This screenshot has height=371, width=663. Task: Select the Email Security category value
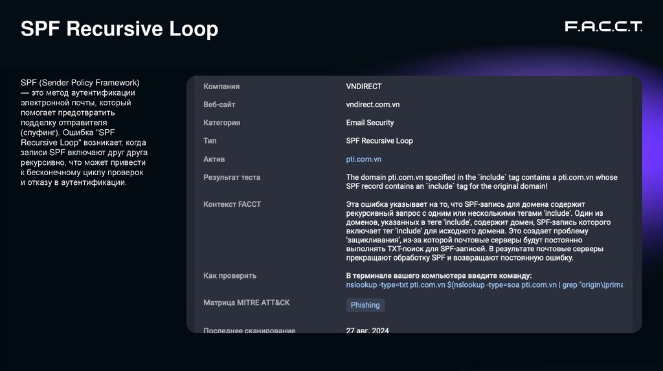pyautogui.click(x=370, y=123)
